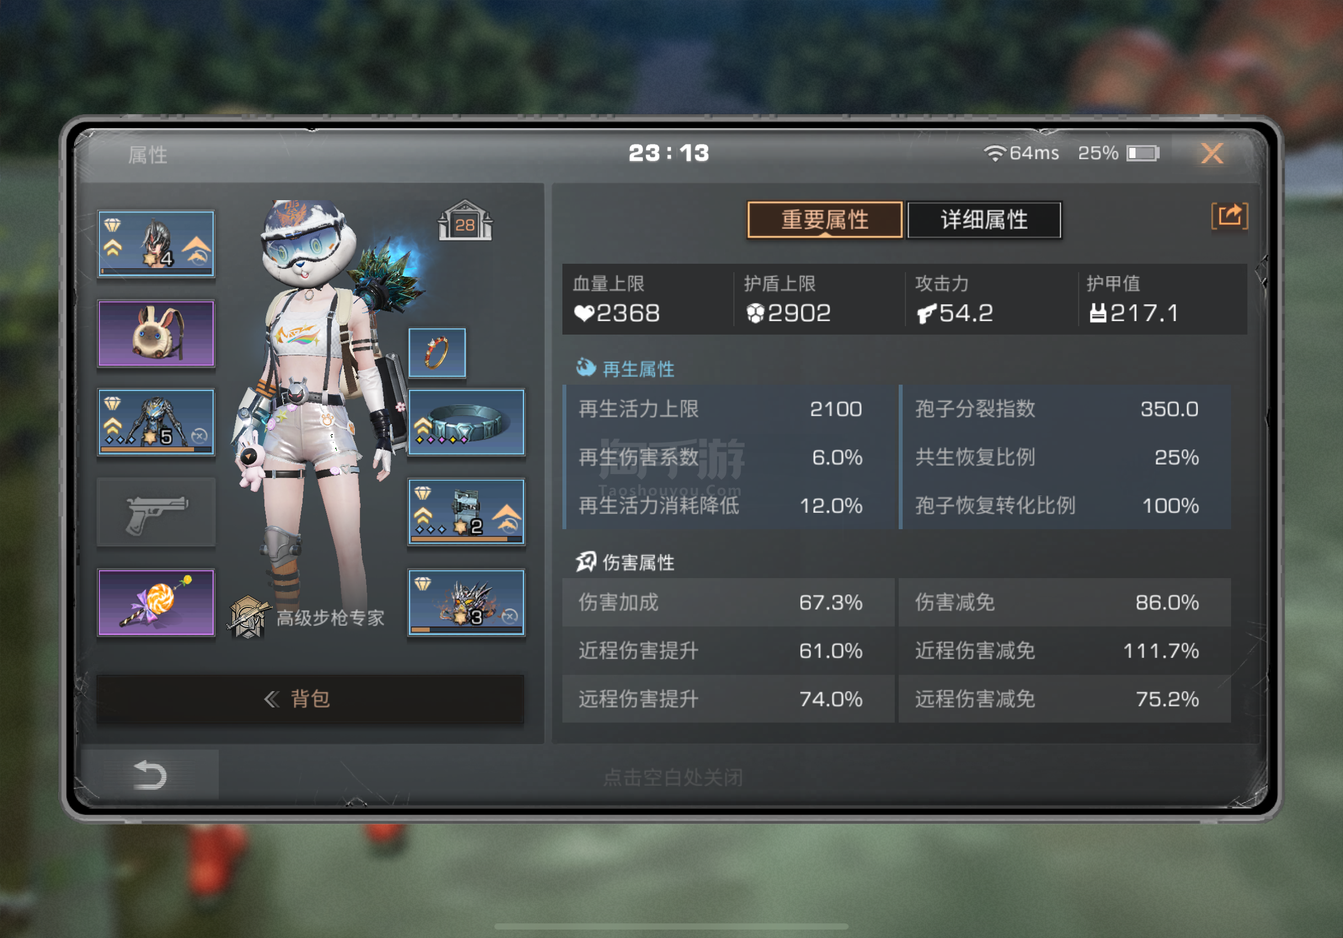Image resolution: width=1343 pixels, height=938 pixels.
Task: Close the attributes panel with orange X
Action: [1212, 154]
